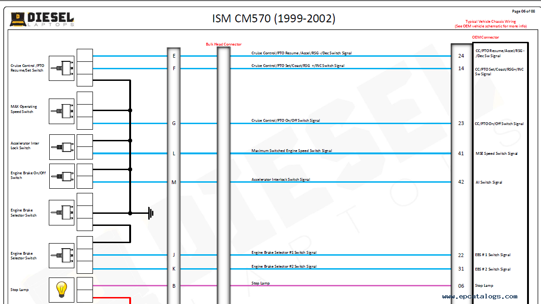
Task: Click the "ISM CM570 (1999-2002)" title
Action: (x=274, y=18)
